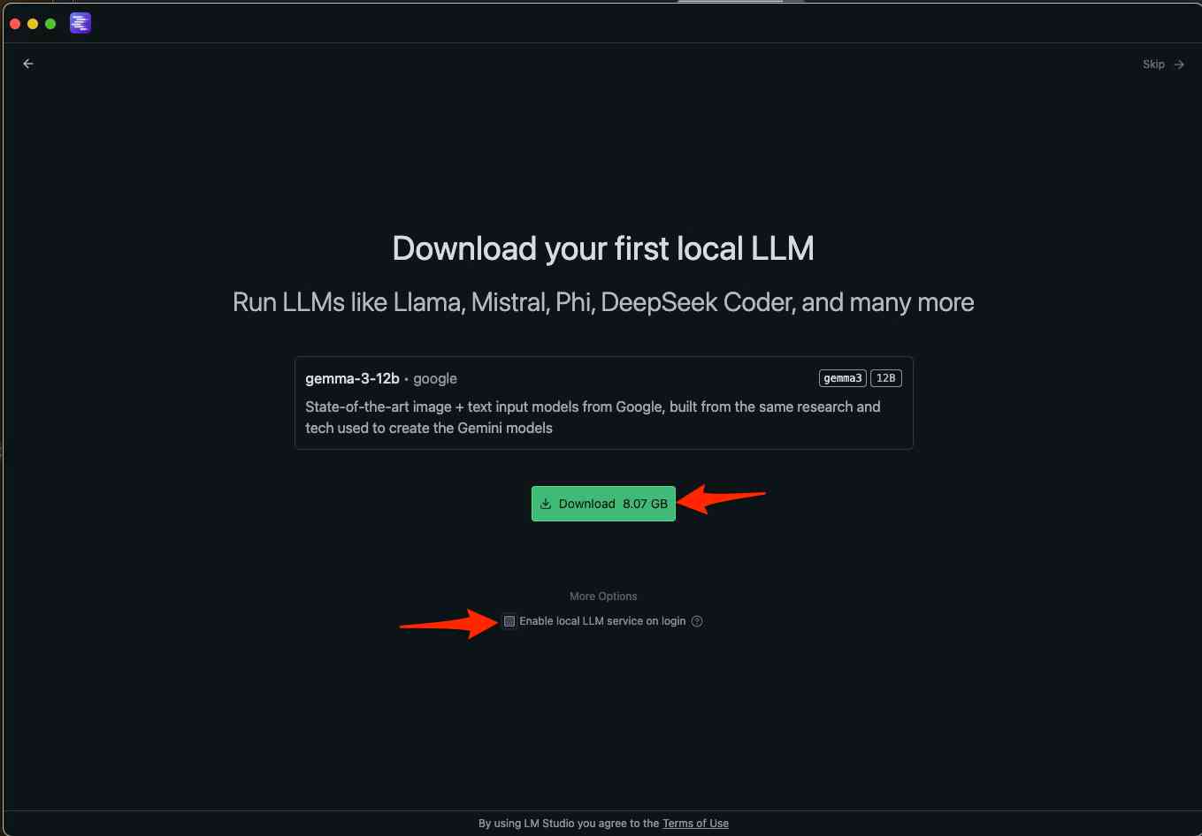Click the download arrow icon in green button
Image resolution: width=1202 pixels, height=836 pixels.
coord(546,504)
